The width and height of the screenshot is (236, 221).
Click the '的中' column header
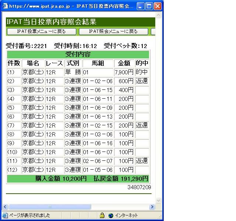(x=142, y=63)
